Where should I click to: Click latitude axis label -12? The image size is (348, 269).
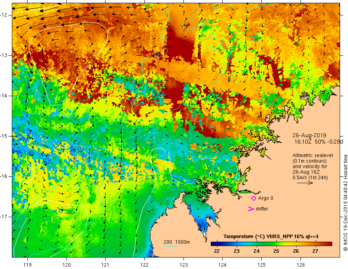[4, 15]
